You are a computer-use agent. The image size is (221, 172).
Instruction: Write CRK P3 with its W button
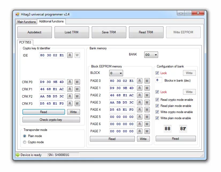(x=77, y=103)
